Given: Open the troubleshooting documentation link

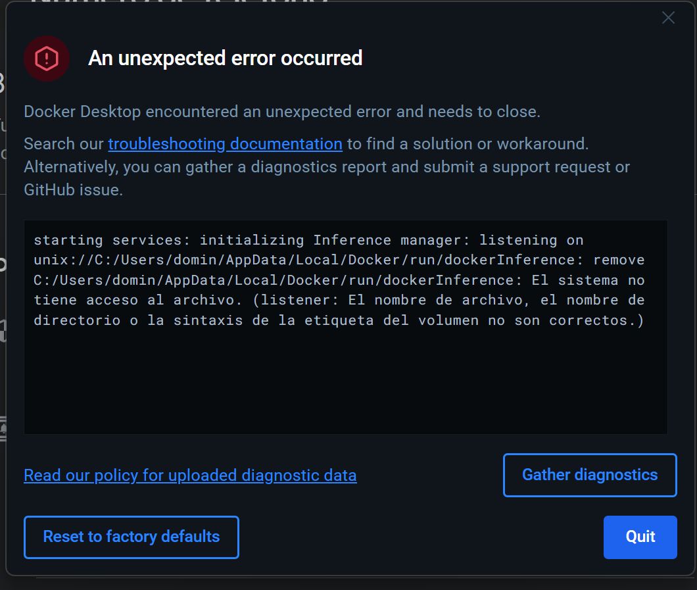Looking at the screenshot, I should coord(225,144).
